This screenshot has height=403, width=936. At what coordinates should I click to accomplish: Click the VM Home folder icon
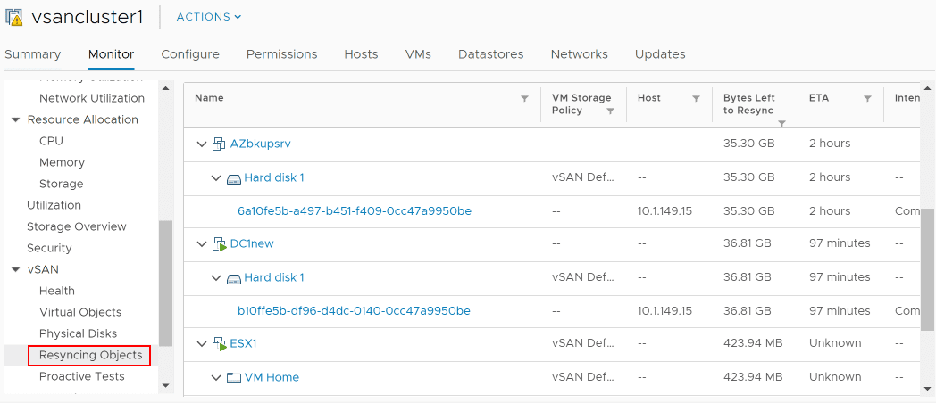(x=234, y=377)
